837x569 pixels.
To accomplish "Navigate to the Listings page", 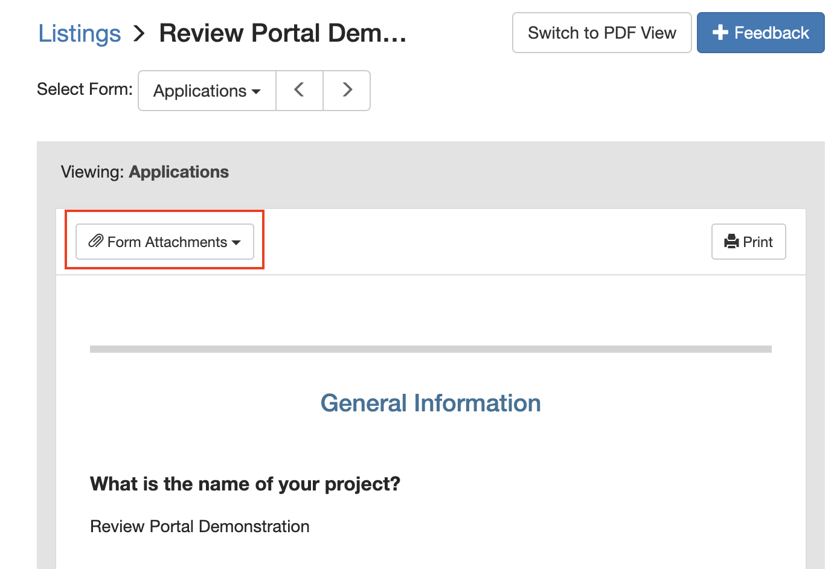I will tap(79, 33).
